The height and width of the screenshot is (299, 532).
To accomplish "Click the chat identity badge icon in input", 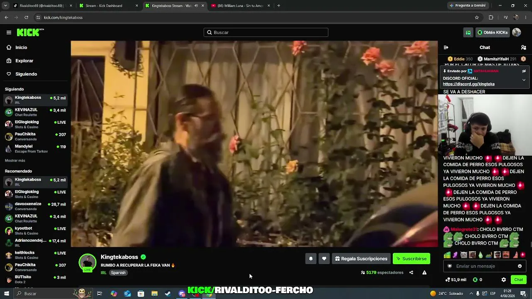I will coord(449,266).
